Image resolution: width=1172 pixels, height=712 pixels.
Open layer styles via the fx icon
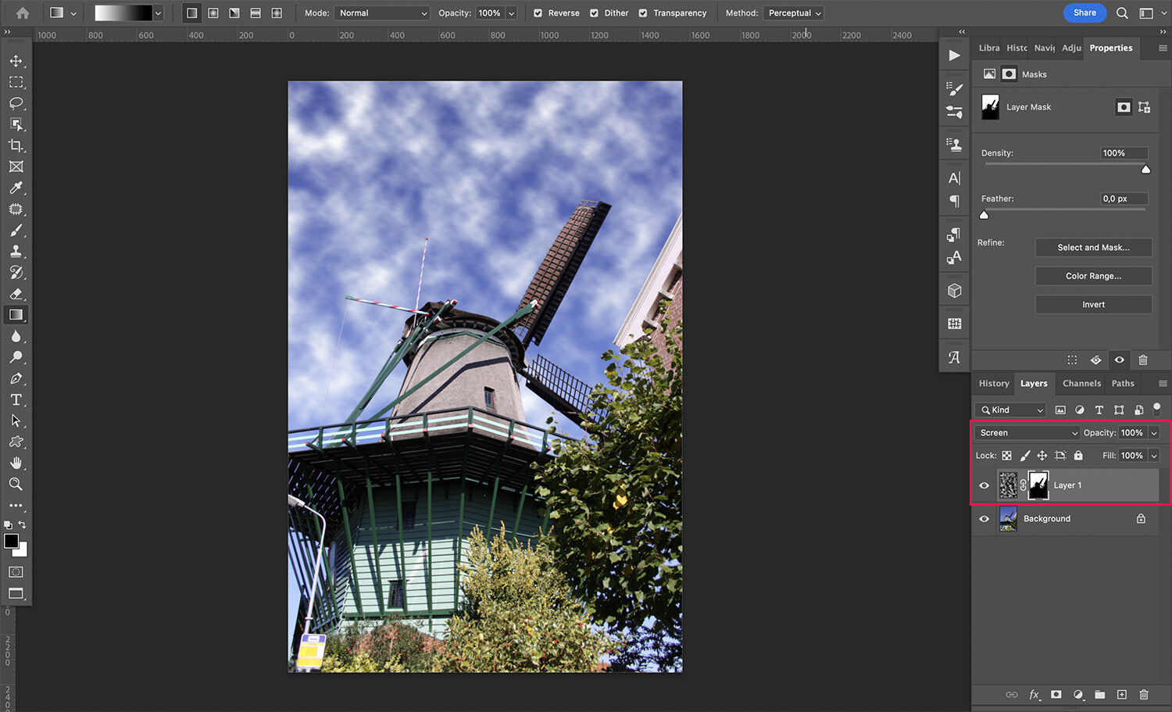coord(1034,694)
